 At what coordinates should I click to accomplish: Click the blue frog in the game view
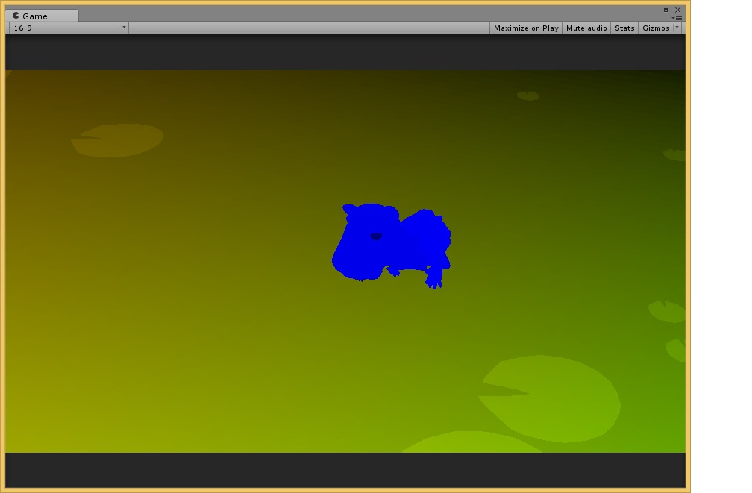[x=392, y=245]
